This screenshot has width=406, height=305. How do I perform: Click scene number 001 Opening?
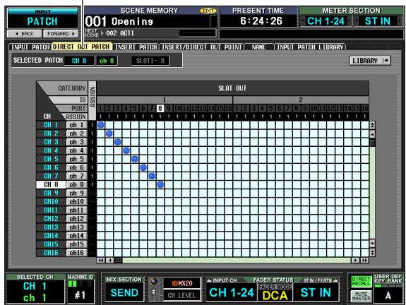[148, 21]
